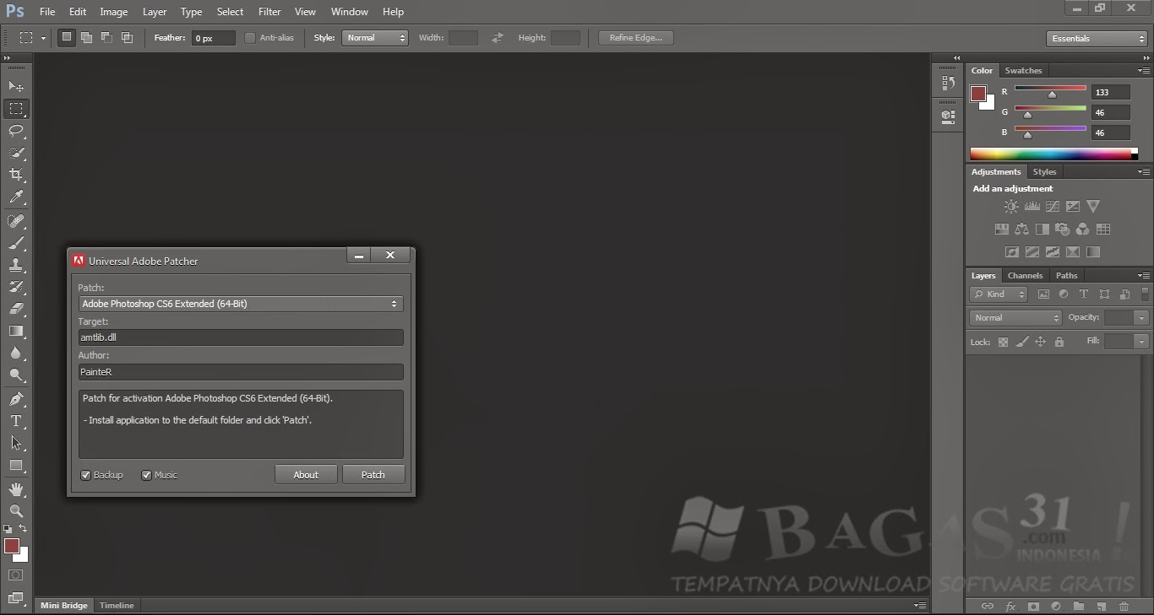The image size is (1154, 615).
Task: Select the Rectangular Marquee tool in toolbox
Action: click(x=16, y=109)
